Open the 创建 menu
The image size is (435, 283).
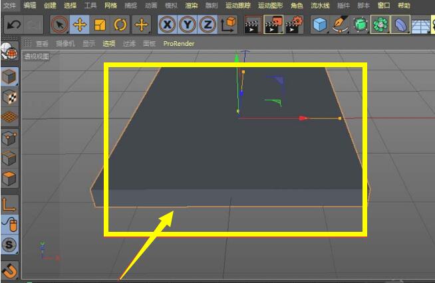click(50, 5)
